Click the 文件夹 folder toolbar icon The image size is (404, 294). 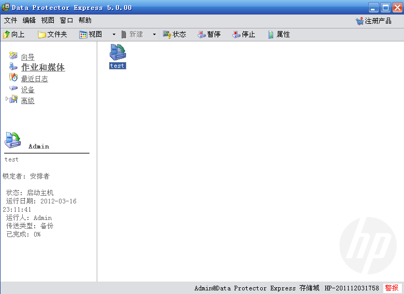point(42,35)
